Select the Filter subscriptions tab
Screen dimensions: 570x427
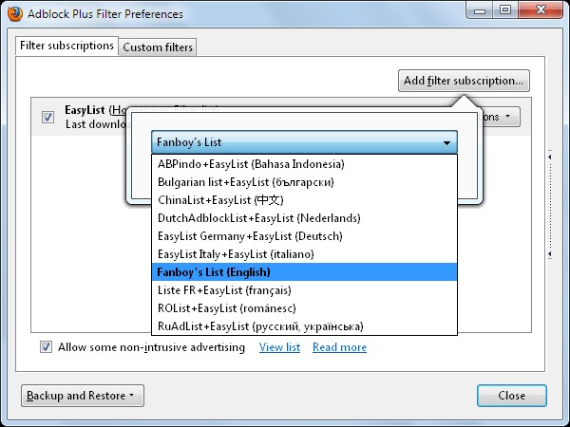click(x=67, y=46)
